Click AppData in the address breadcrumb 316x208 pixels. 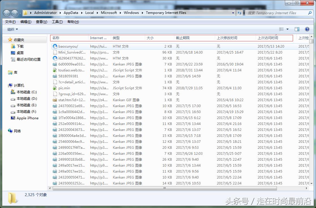[71, 13]
